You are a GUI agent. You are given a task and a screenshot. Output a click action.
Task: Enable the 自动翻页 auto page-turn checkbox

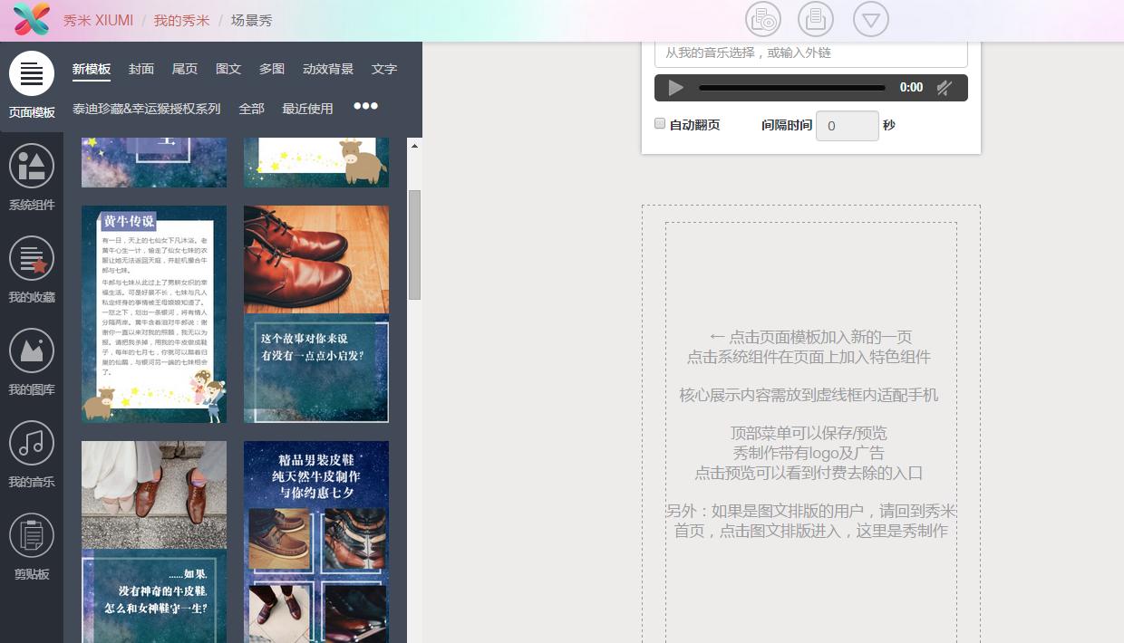click(x=659, y=122)
